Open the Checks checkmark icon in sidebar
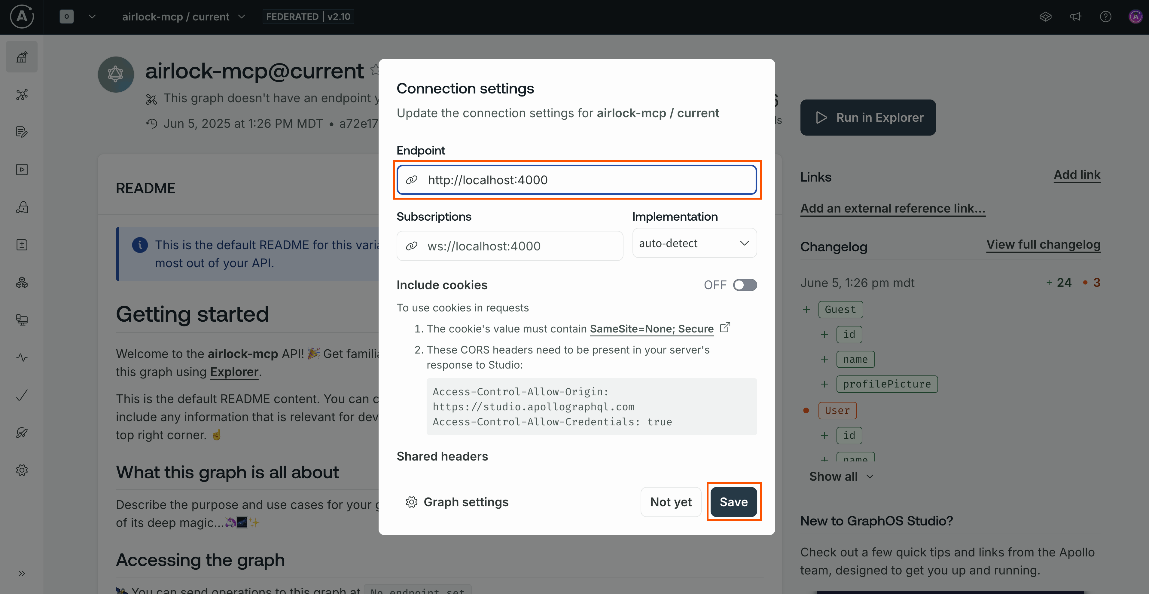This screenshot has height=594, width=1149. (x=22, y=395)
